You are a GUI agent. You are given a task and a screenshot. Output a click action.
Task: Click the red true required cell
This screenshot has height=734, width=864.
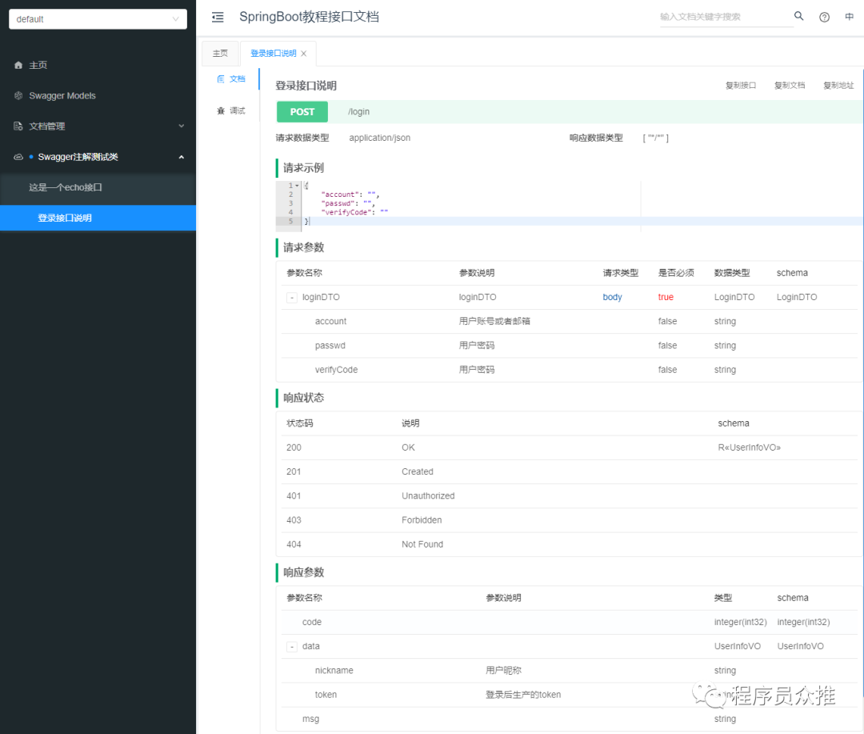(666, 297)
